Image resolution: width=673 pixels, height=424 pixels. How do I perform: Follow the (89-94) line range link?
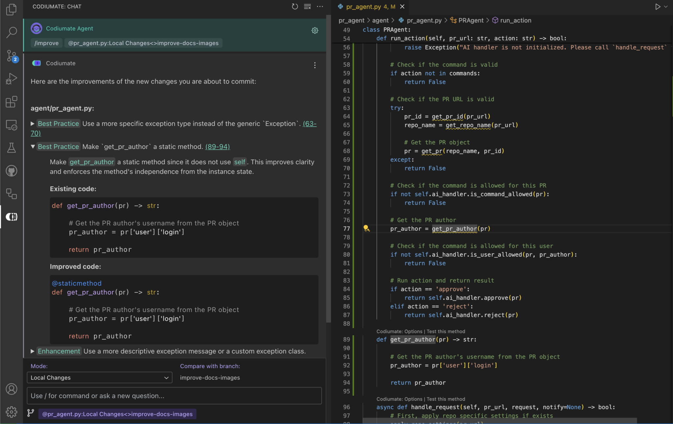pyautogui.click(x=217, y=147)
